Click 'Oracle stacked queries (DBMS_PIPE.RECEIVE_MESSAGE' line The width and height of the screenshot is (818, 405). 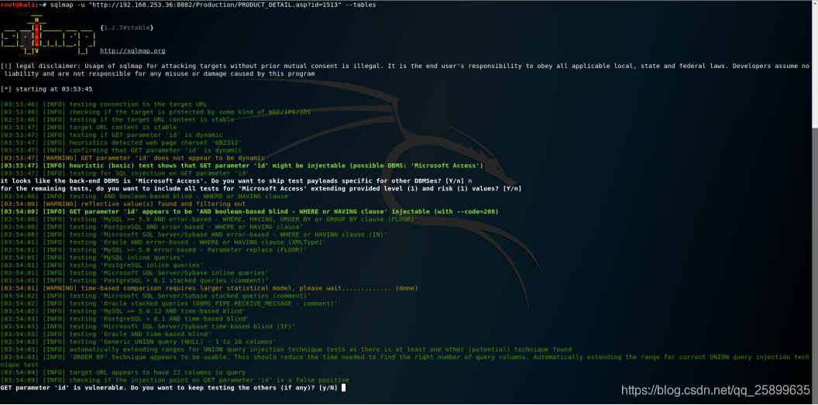click(169, 304)
